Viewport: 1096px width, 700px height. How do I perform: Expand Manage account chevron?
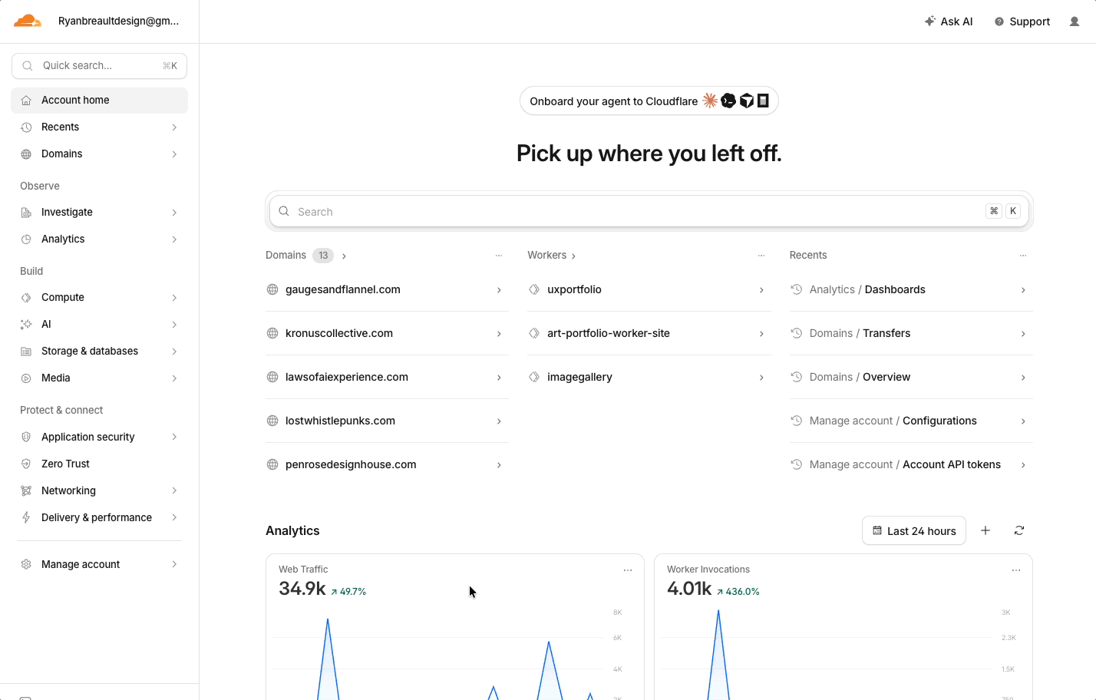(x=174, y=564)
